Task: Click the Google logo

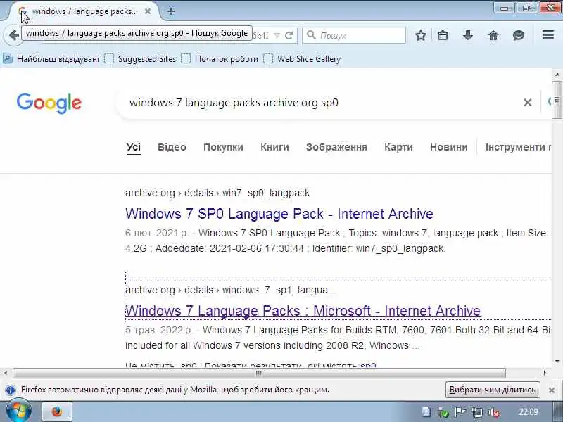Action: tap(49, 103)
